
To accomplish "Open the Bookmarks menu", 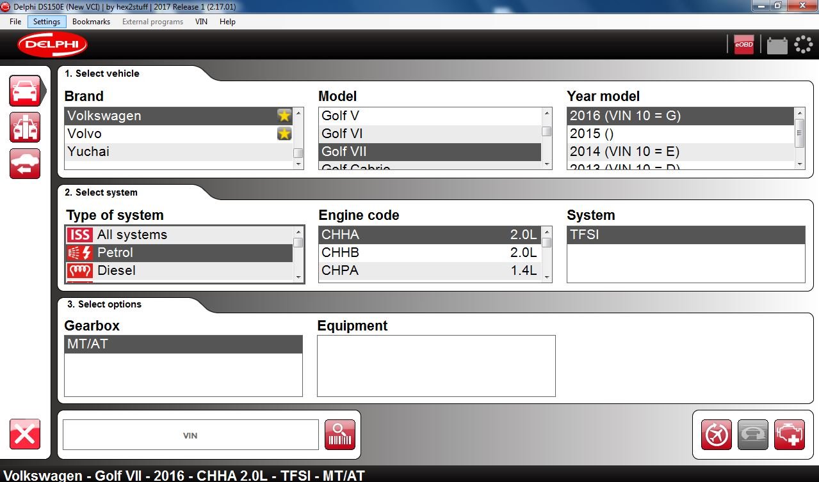I will pyautogui.click(x=91, y=22).
